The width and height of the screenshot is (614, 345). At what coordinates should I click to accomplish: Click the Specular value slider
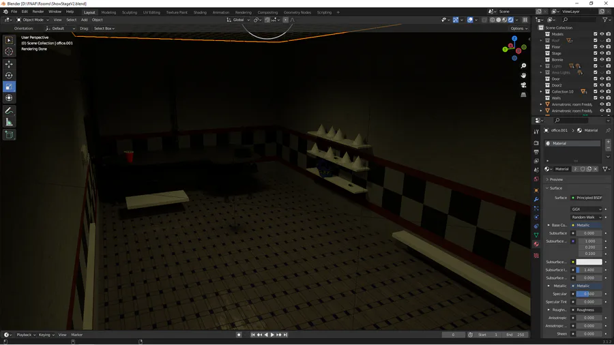point(589,294)
